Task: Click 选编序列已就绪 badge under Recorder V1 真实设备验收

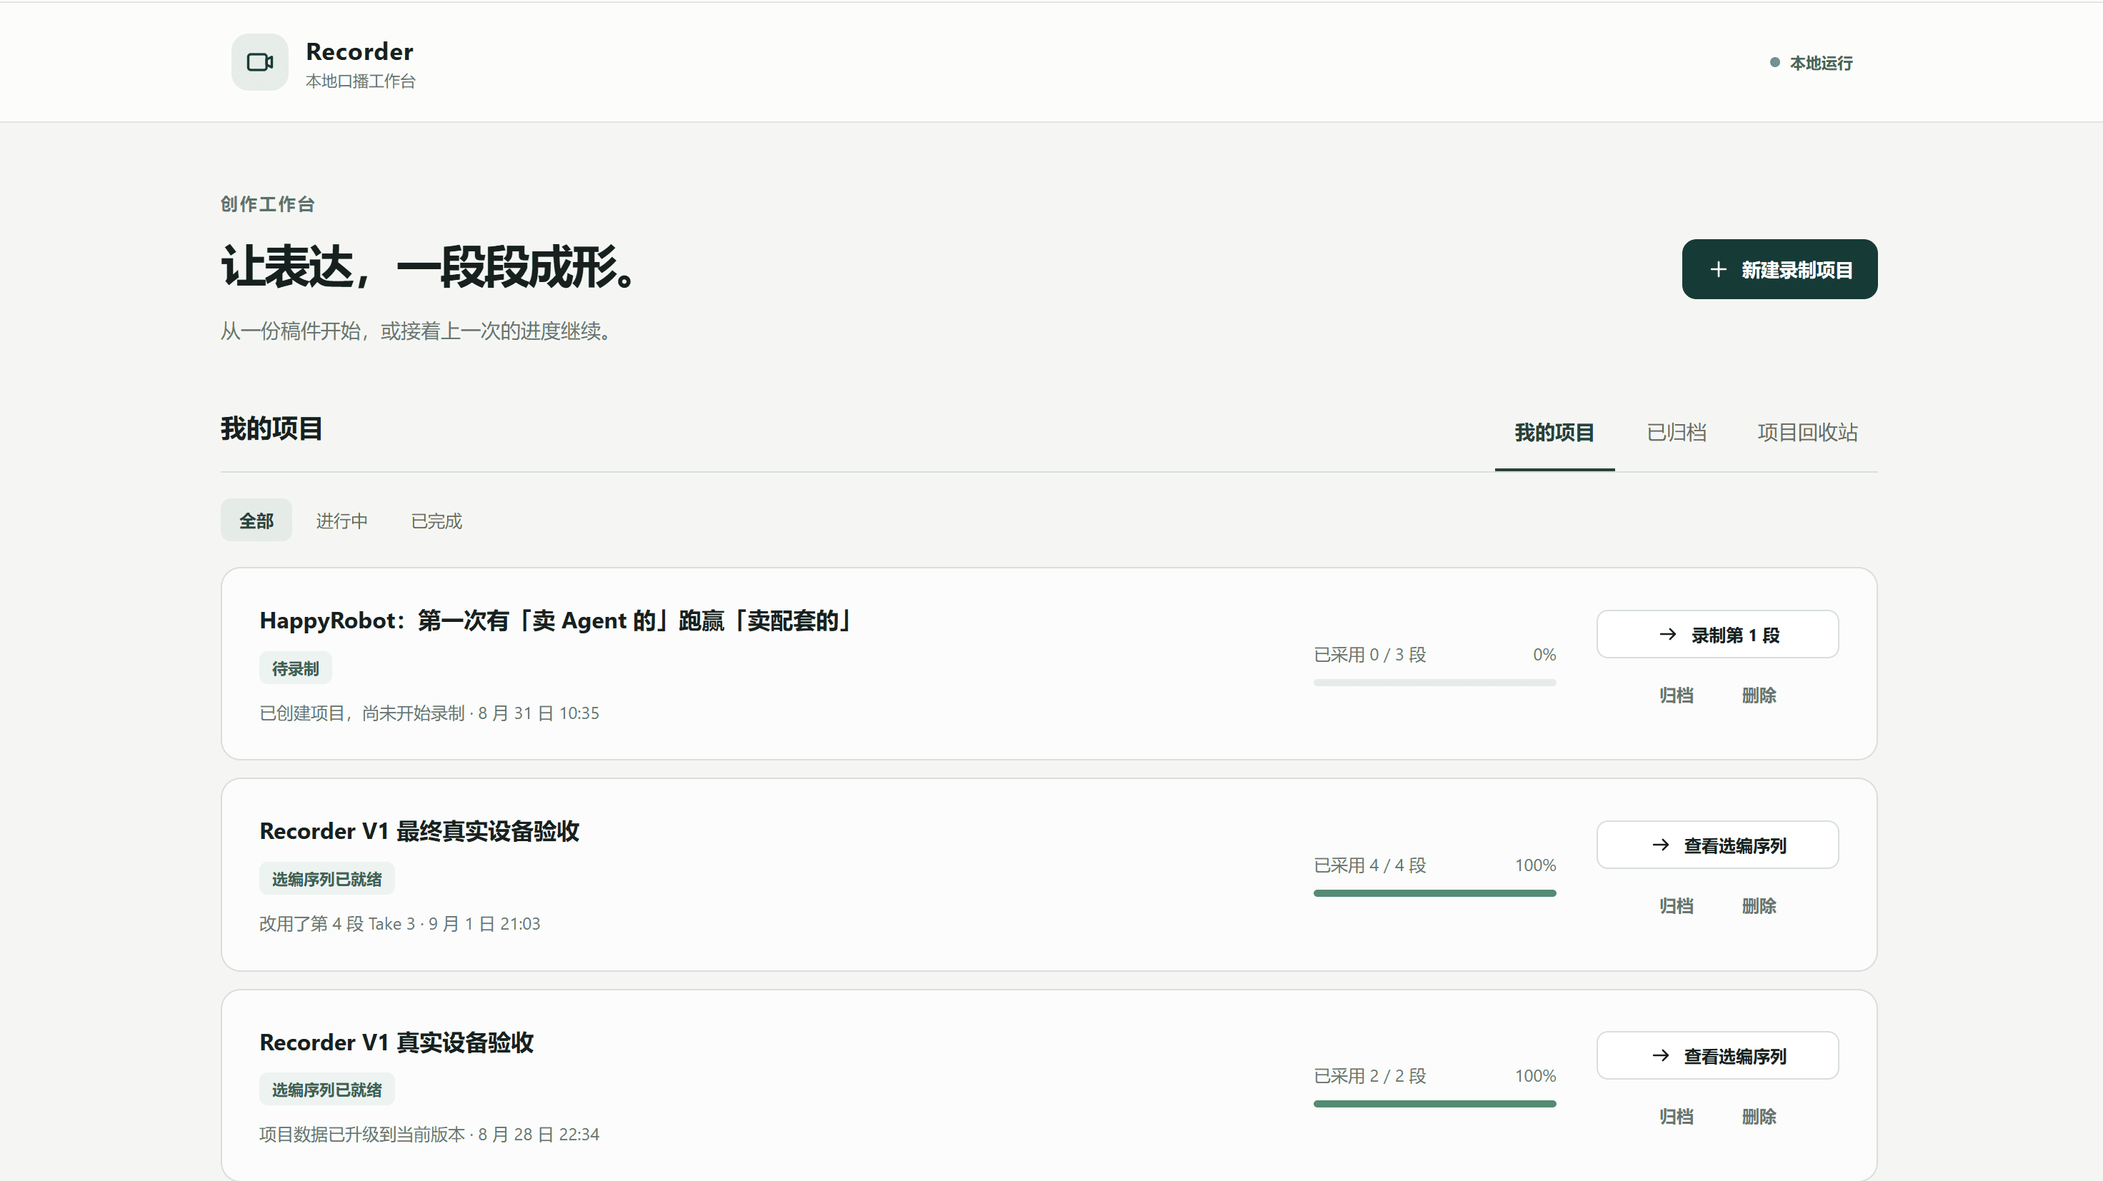Action: [326, 1090]
